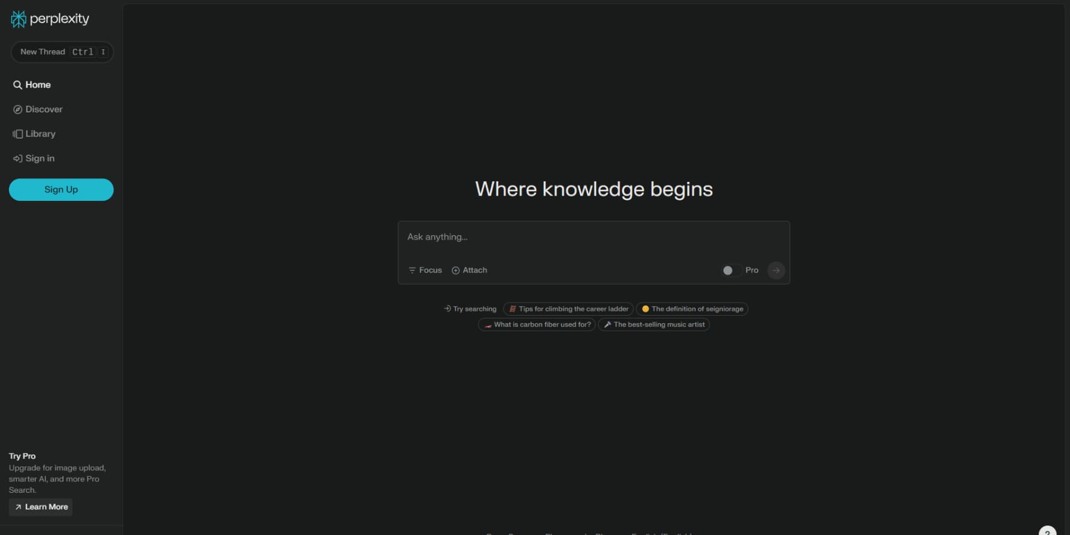Select the magnifying glass Home icon
Screen dimensions: 1070x535
point(18,85)
